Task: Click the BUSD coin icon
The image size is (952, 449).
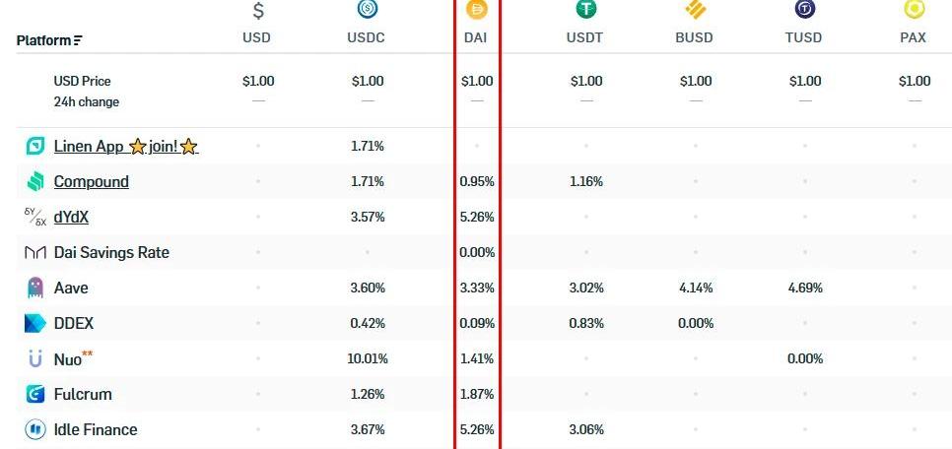Action: [696, 11]
